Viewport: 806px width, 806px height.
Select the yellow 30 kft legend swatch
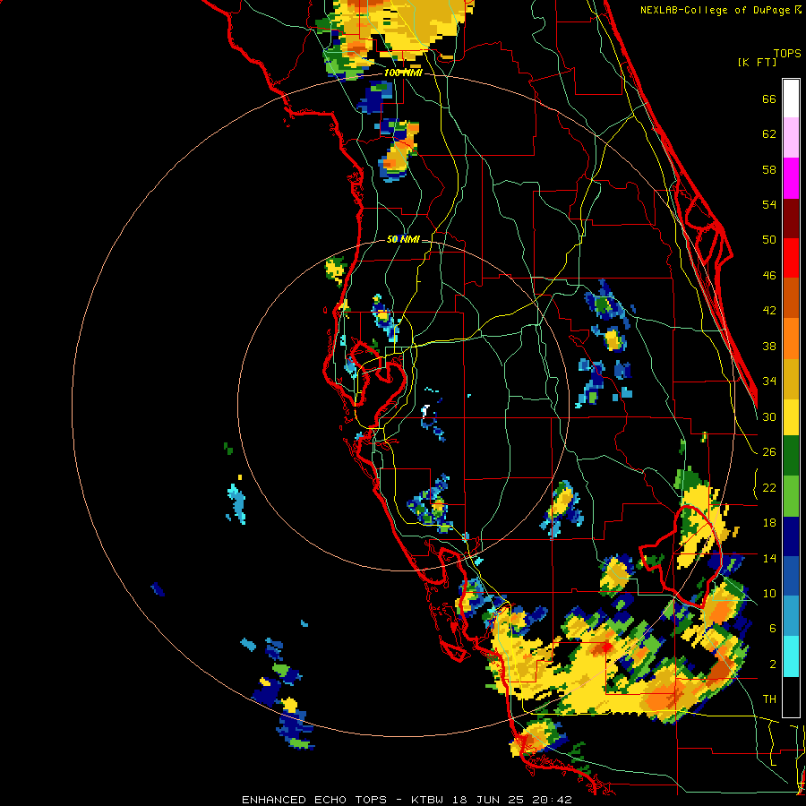click(x=791, y=417)
